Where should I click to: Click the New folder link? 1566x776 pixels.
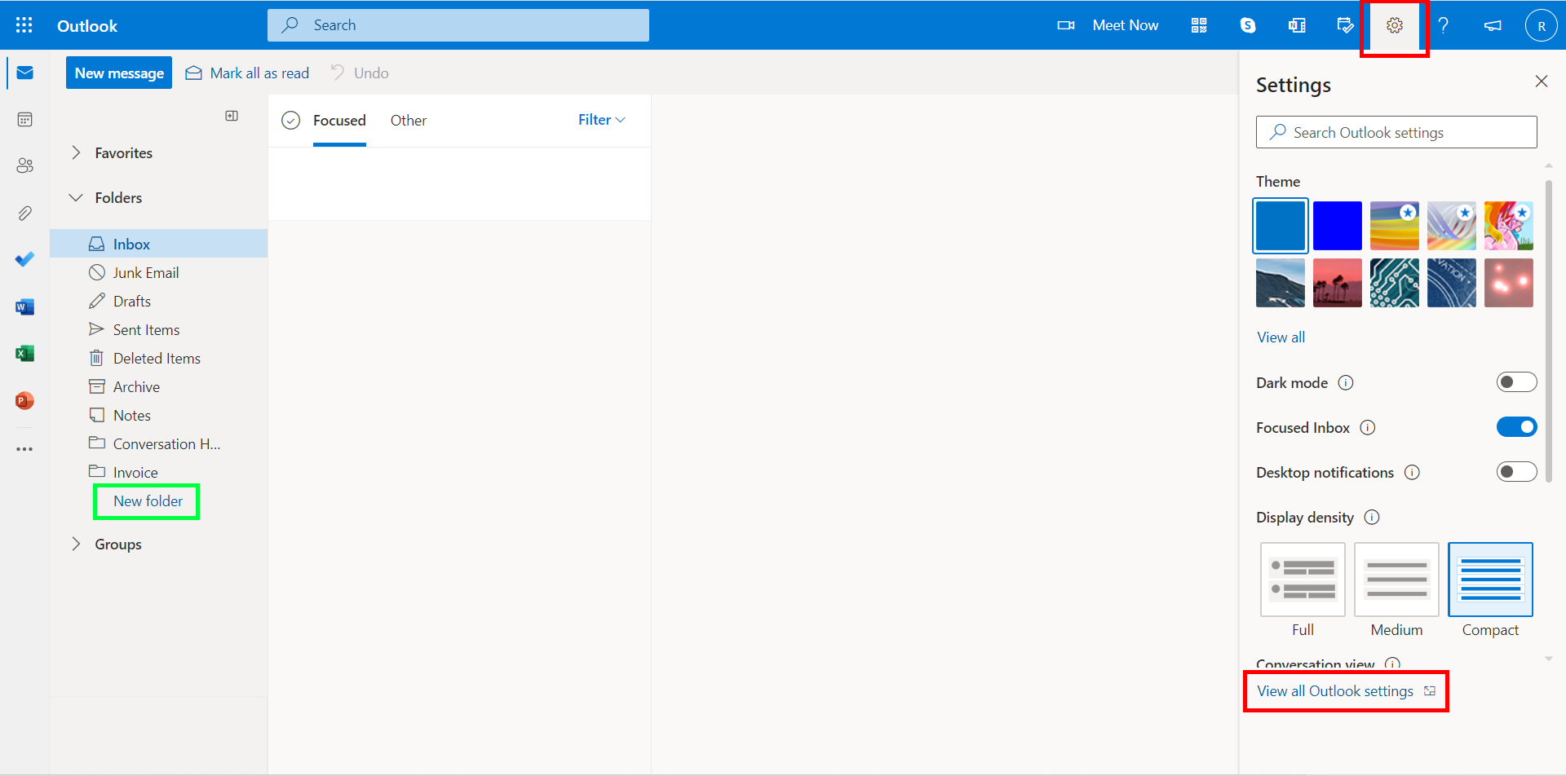(x=148, y=501)
